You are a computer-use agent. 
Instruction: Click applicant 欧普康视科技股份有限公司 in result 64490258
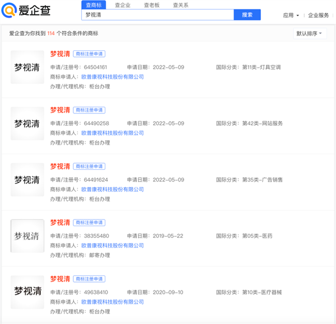click(x=113, y=133)
